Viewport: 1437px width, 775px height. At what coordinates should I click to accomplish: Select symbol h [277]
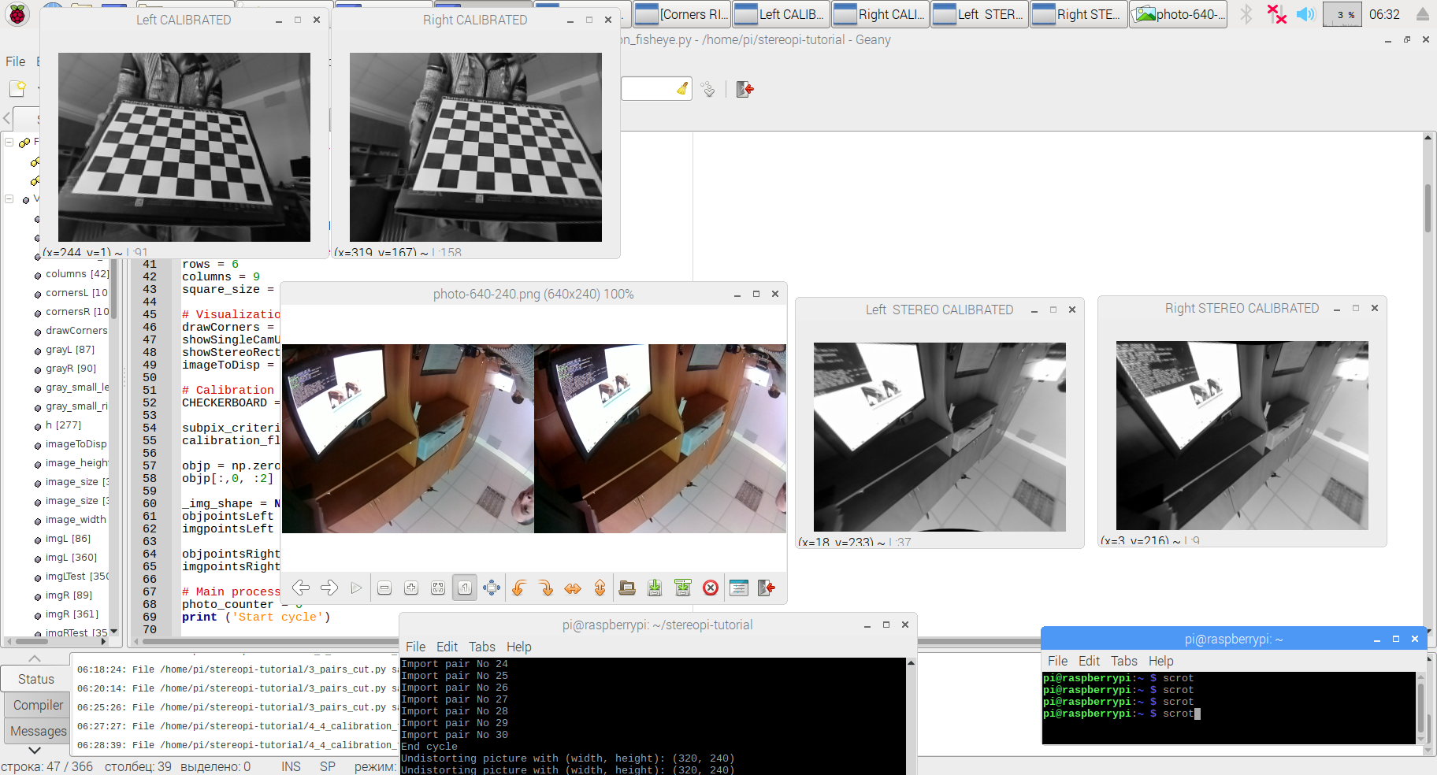click(63, 425)
